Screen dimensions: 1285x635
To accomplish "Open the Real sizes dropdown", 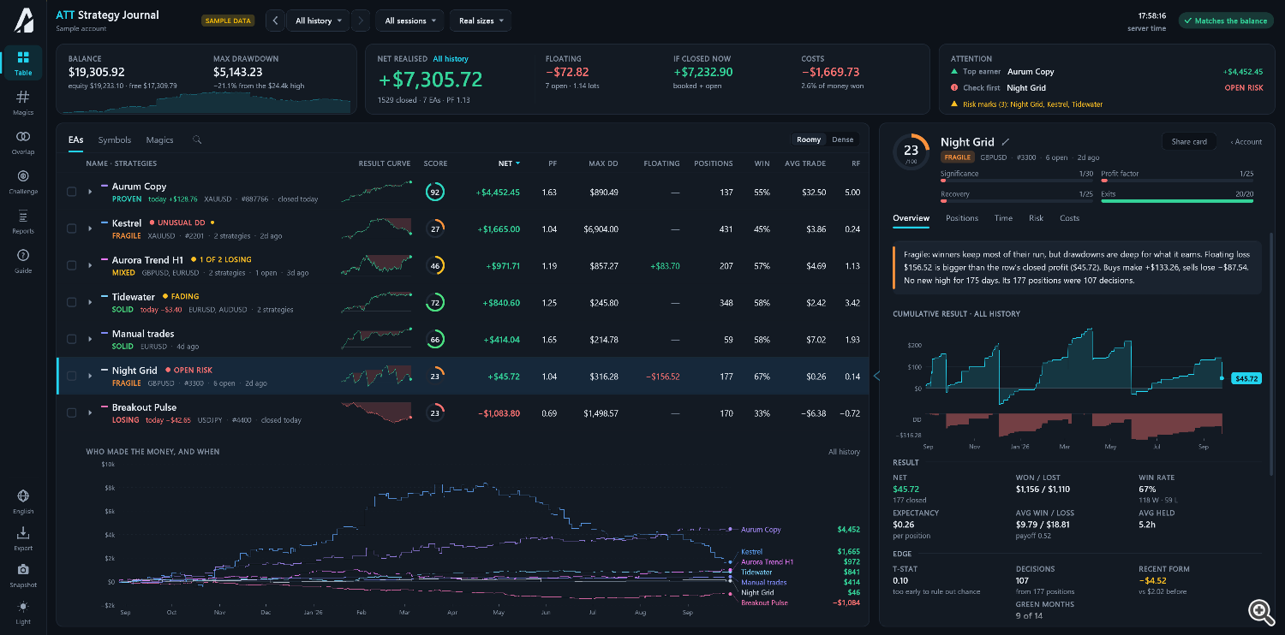I will pyautogui.click(x=480, y=21).
